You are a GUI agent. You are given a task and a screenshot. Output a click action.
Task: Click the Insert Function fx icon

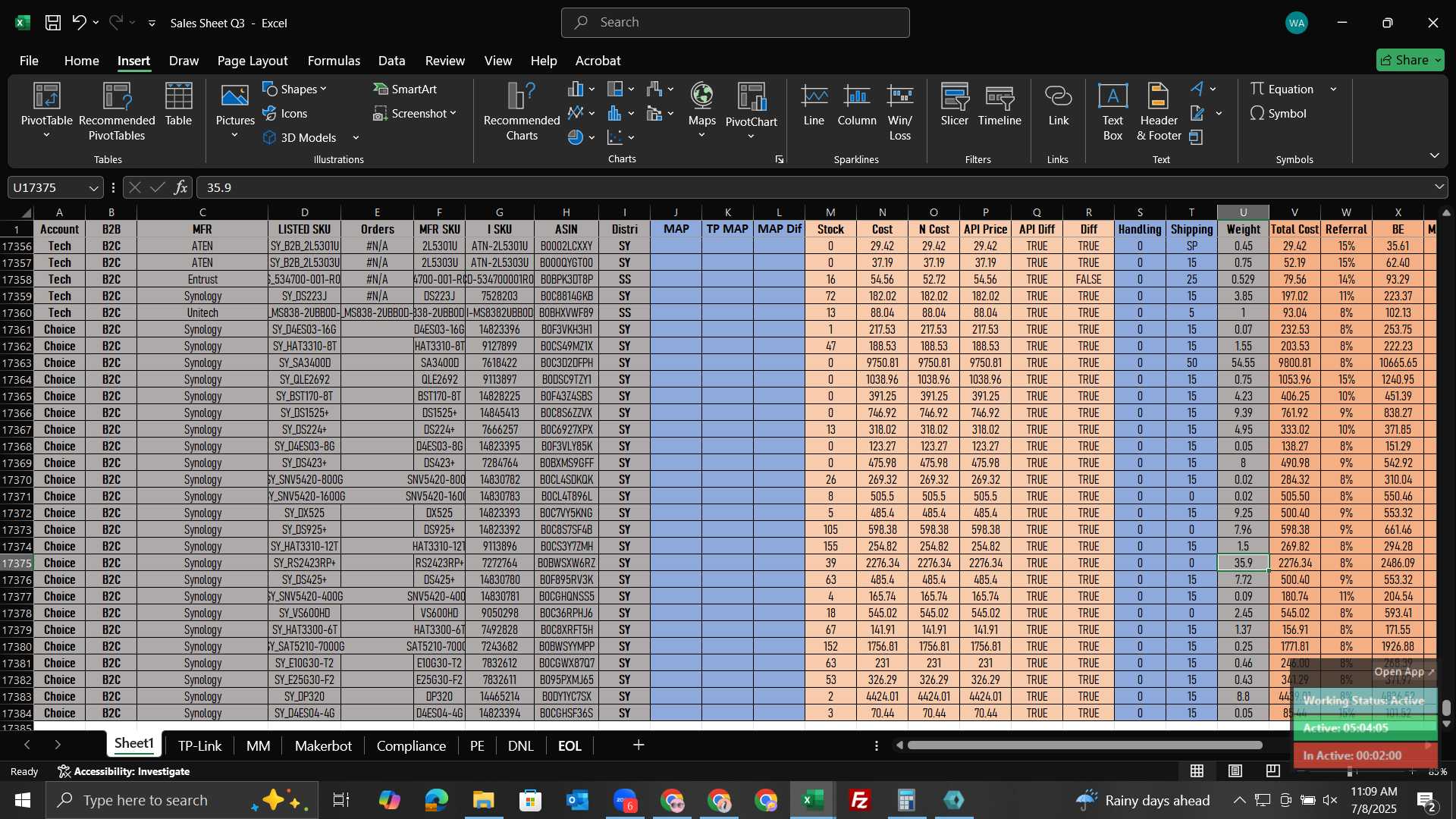pos(180,187)
